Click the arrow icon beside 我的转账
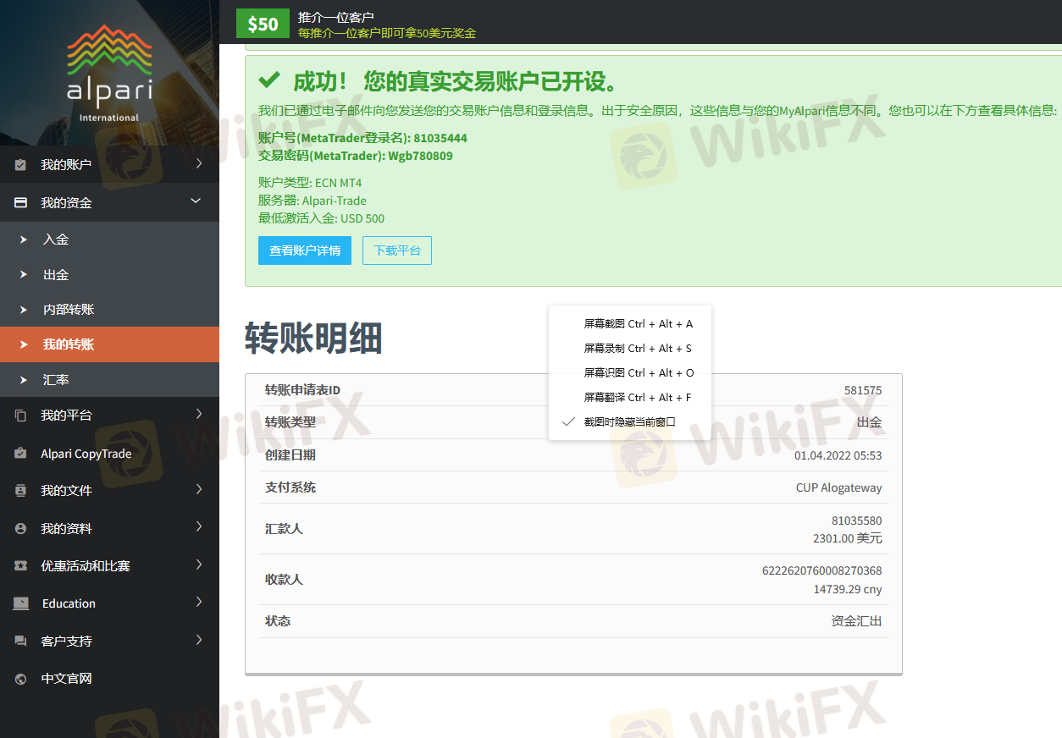The height and width of the screenshot is (738, 1062). coord(24,344)
